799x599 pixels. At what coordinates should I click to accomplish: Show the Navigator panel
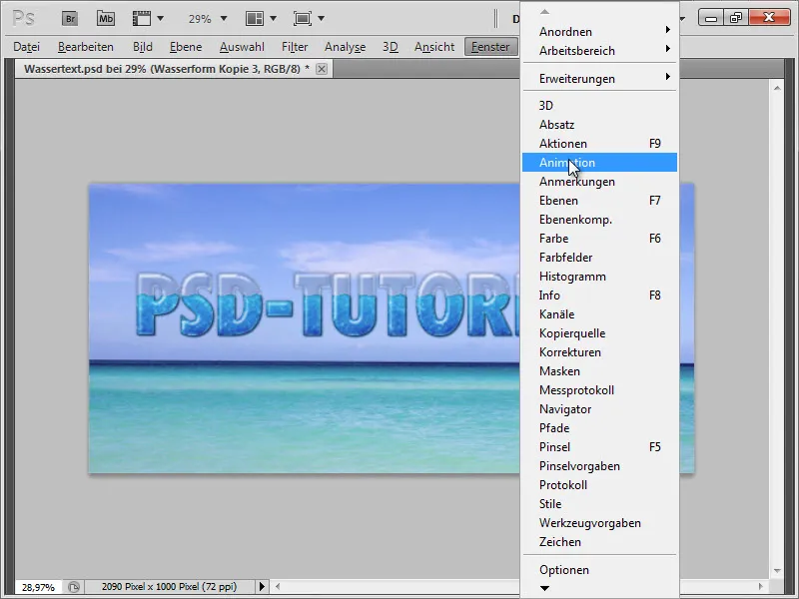[600, 409]
